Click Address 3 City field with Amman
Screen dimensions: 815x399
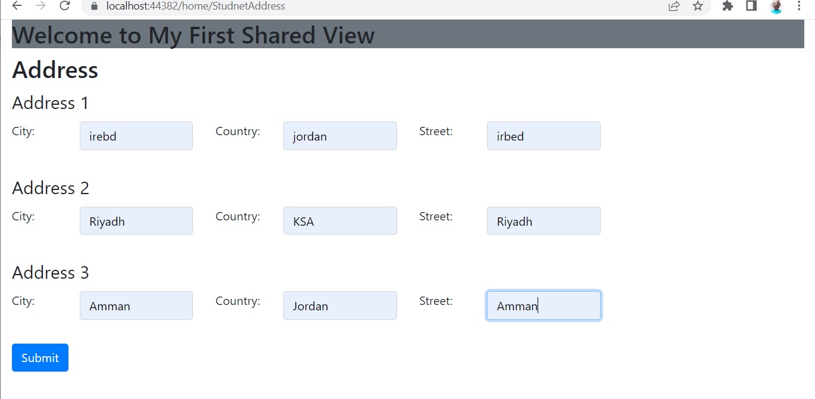pyautogui.click(x=136, y=306)
